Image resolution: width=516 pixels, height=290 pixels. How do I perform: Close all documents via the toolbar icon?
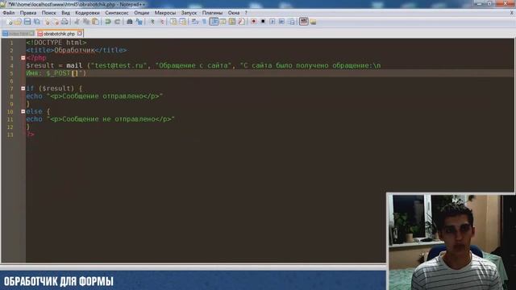(x=56, y=22)
